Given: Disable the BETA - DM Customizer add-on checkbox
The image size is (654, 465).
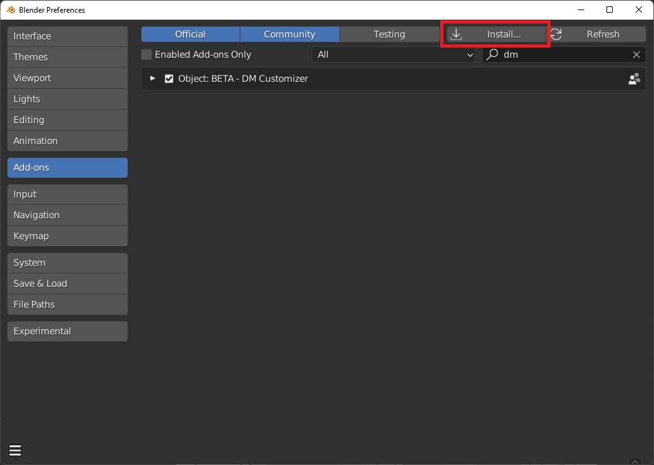Looking at the screenshot, I should (169, 79).
